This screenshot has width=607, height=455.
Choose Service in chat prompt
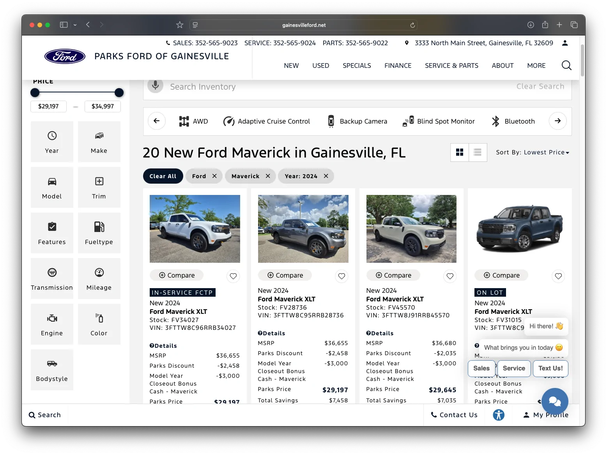pos(514,368)
